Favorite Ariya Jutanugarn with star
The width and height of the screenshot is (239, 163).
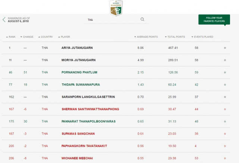pos(225,48)
